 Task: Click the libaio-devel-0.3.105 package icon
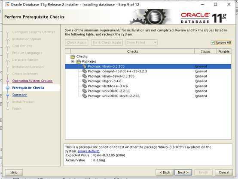(x=84, y=76)
